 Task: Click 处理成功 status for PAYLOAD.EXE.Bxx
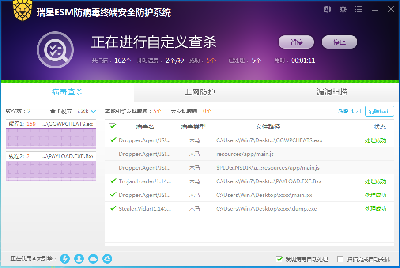(x=375, y=181)
